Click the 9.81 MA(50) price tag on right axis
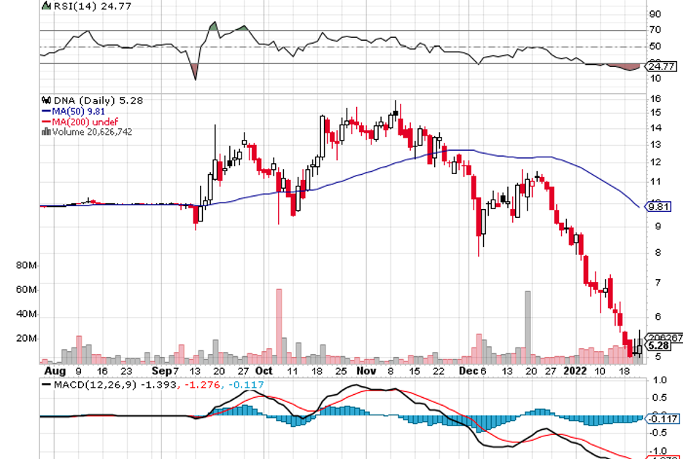 click(658, 207)
